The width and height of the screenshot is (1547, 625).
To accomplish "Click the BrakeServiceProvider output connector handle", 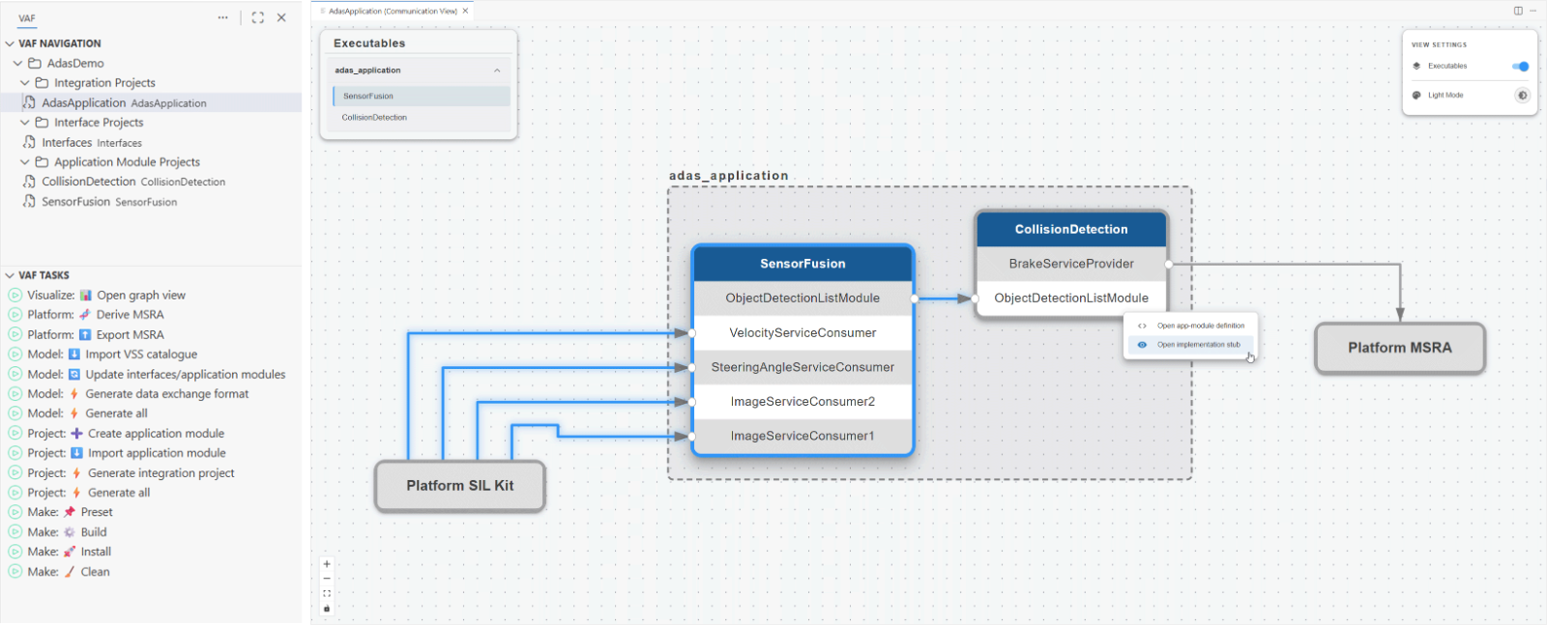I will [x=1169, y=264].
